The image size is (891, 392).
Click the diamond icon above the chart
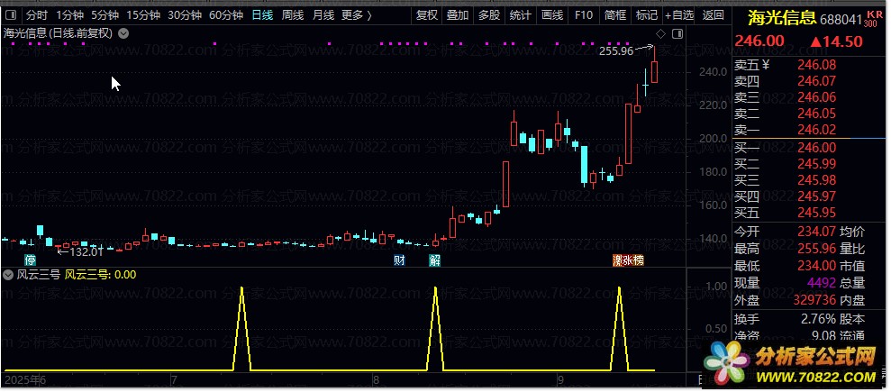click(x=660, y=34)
